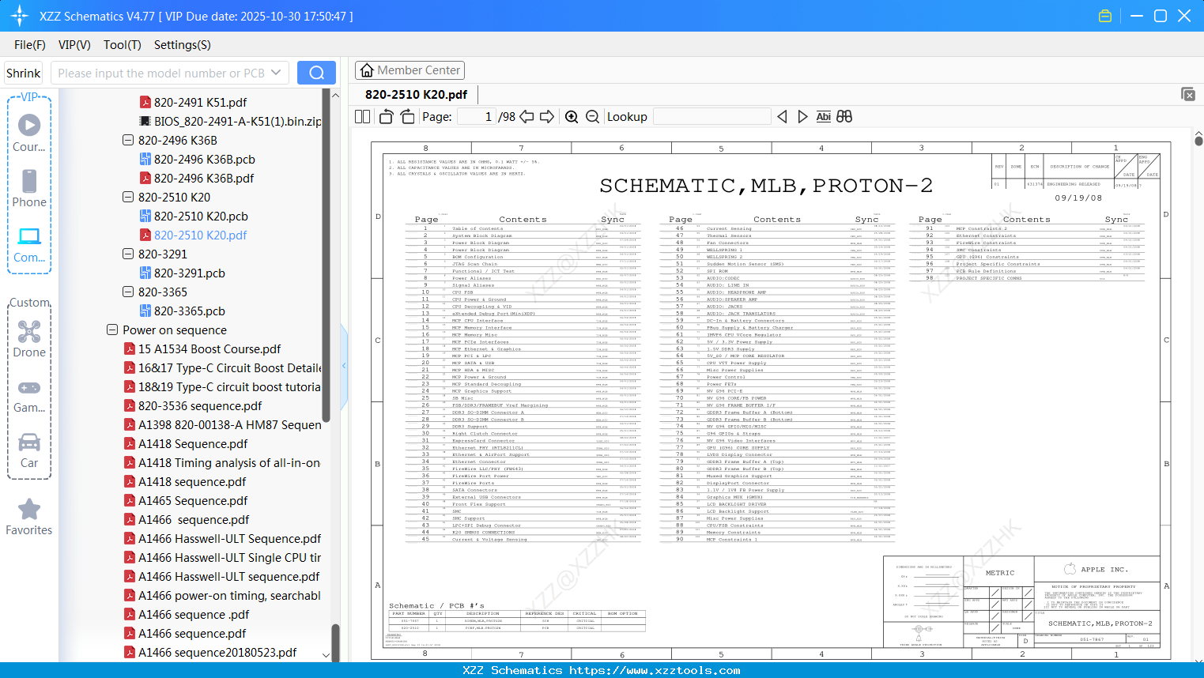The height and width of the screenshot is (678, 1204).
Task: Collapse the 820-3365 folder
Action: (x=128, y=292)
